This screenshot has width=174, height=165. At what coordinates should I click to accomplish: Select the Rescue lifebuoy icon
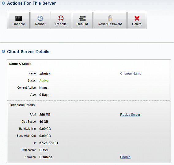coord(61,18)
